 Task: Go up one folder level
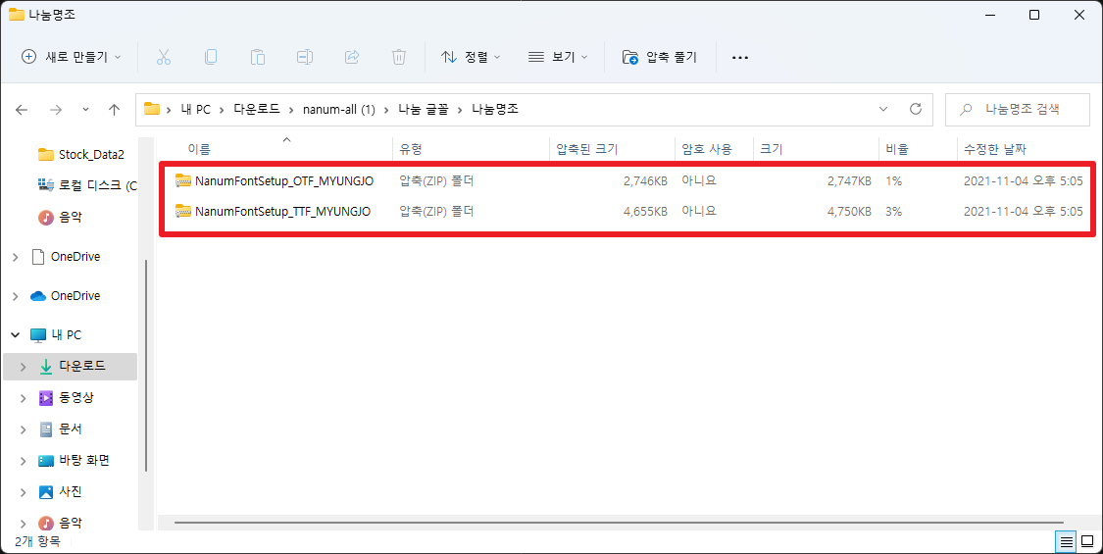coord(114,110)
